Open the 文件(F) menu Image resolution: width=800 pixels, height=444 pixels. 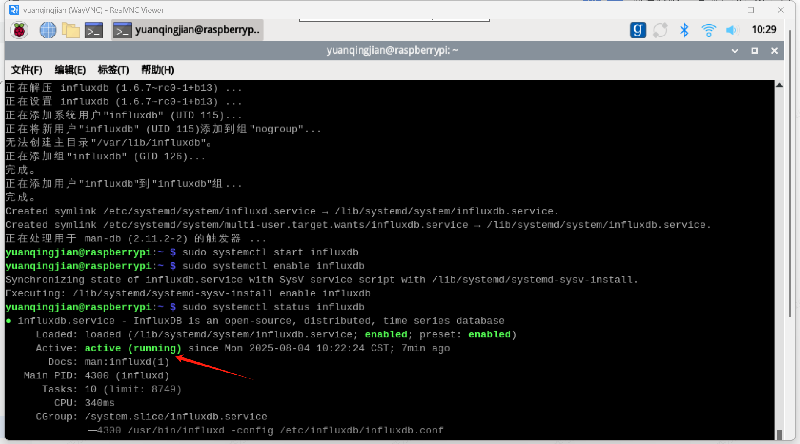coord(27,70)
